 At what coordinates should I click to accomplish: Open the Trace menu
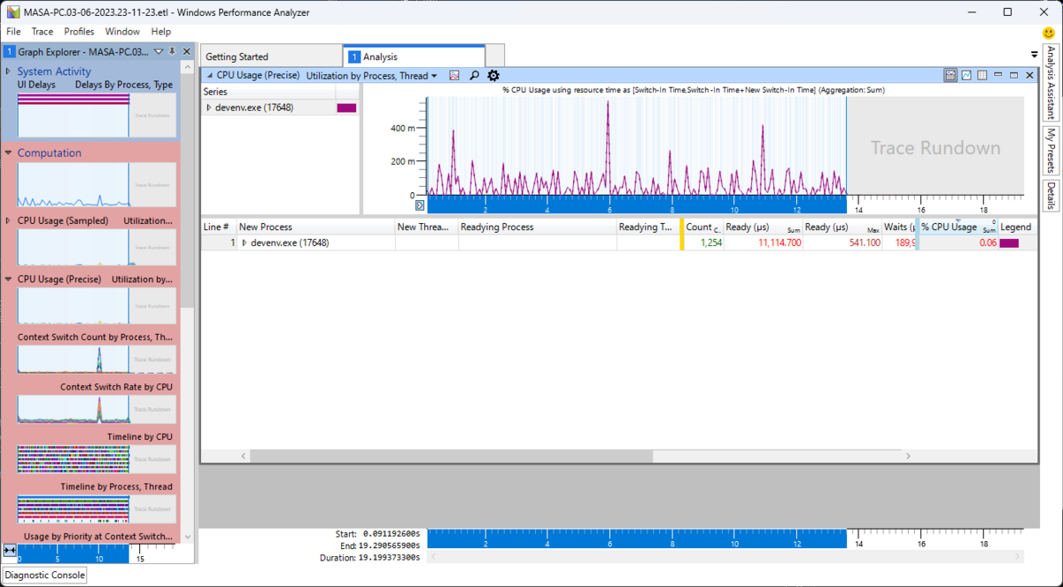click(43, 31)
